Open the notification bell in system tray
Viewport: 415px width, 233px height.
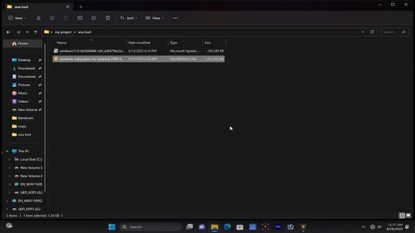(x=407, y=227)
